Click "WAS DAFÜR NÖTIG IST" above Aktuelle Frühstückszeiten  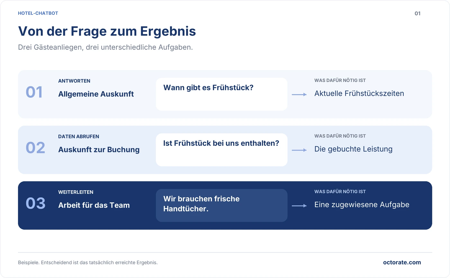[x=340, y=80]
